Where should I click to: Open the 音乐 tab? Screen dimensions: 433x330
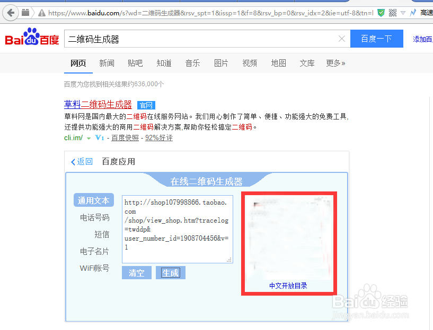pos(192,63)
